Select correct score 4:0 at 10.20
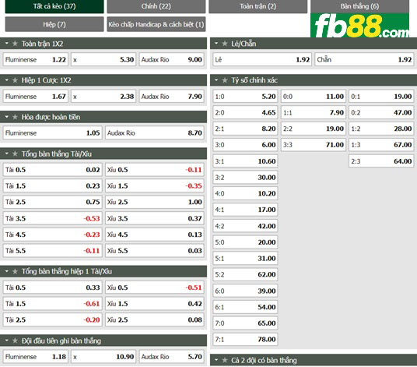 (x=245, y=193)
